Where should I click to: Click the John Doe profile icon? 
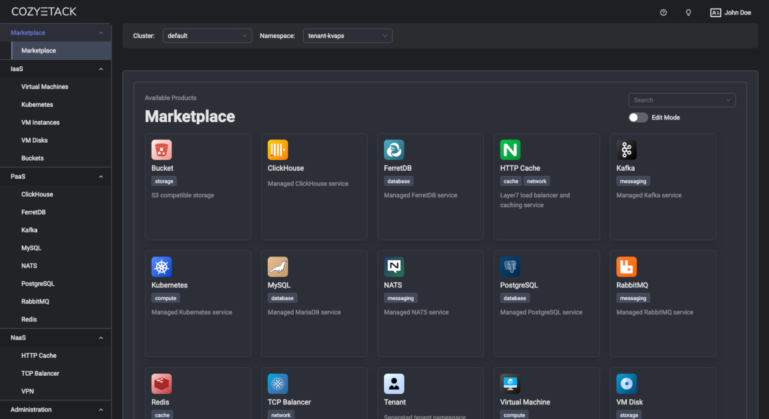coord(716,13)
